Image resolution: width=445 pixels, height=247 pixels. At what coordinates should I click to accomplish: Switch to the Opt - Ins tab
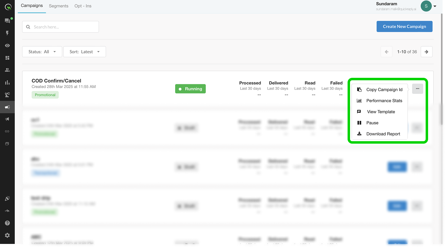(83, 6)
